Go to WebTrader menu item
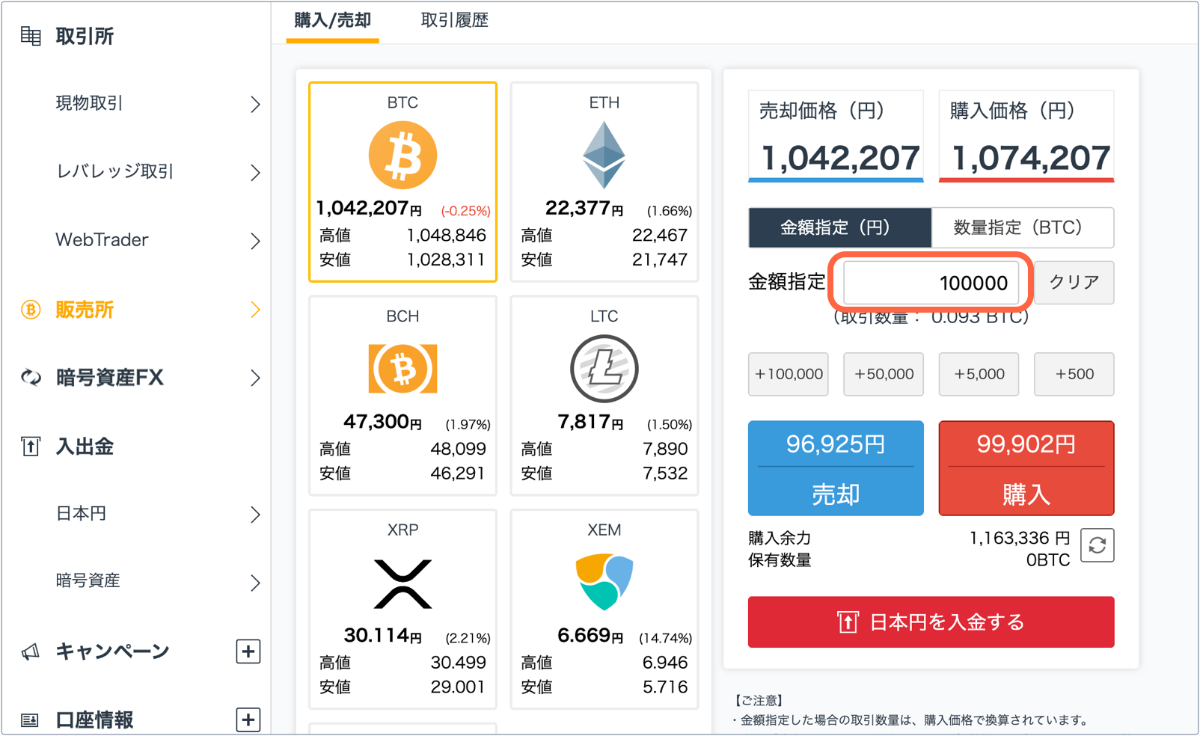Viewport: 1200px width, 736px height. tap(102, 240)
